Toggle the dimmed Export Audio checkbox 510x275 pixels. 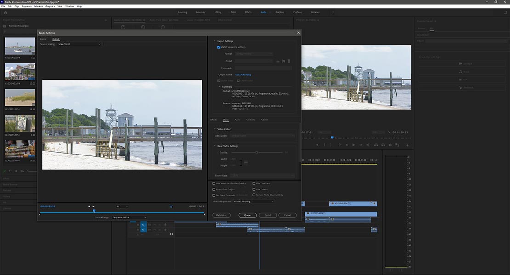click(238, 81)
